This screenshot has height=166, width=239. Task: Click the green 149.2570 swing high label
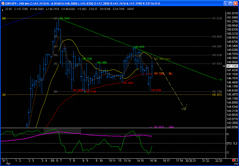[139, 47]
